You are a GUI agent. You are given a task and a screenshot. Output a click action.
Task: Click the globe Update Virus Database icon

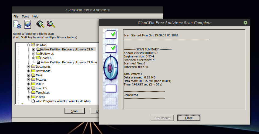[x=28, y=24]
